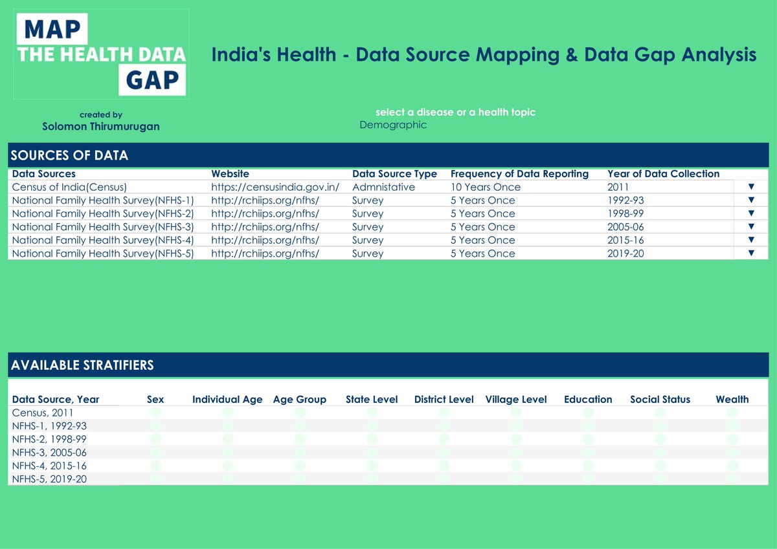This screenshot has width=777, height=549.
Task: Click the District Level dot for Census, 2011
Action: [444, 413]
